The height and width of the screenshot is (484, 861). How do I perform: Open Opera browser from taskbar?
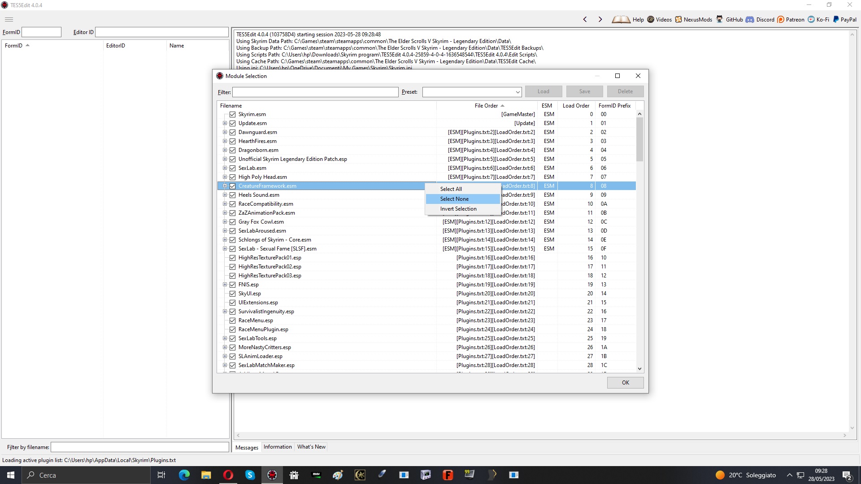[x=228, y=475]
